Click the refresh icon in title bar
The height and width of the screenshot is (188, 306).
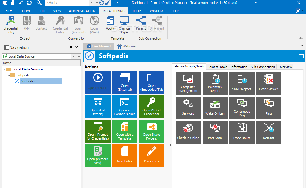coord(29,3)
